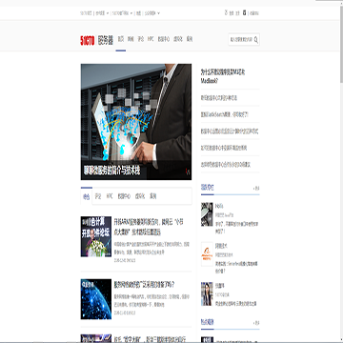The image size is (343, 343).
Task: Click the more link beside the blog section
Action: [x=256, y=189]
